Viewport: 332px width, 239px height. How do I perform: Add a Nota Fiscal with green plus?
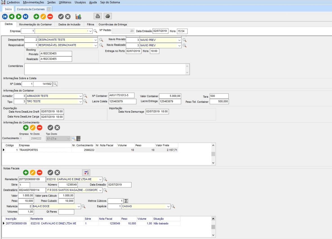click(x=26, y=173)
